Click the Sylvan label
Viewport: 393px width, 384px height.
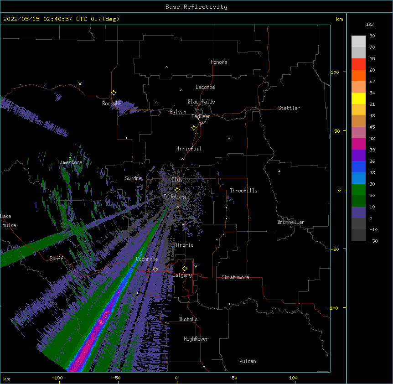point(178,112)
